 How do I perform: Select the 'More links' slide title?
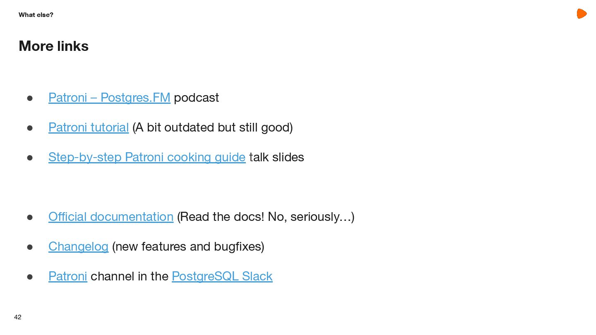(x=54, y=46)
